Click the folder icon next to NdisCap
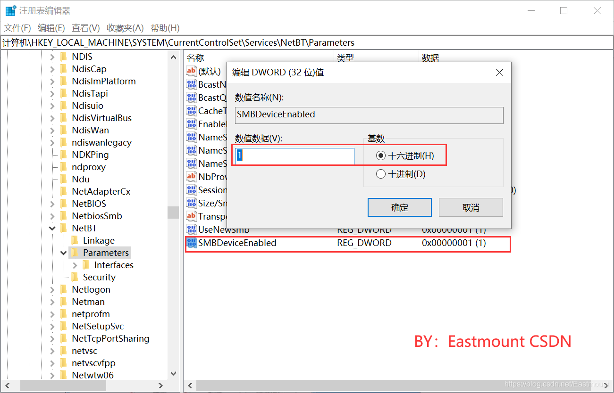The image size is (614, 393). [x=64, y=69]
